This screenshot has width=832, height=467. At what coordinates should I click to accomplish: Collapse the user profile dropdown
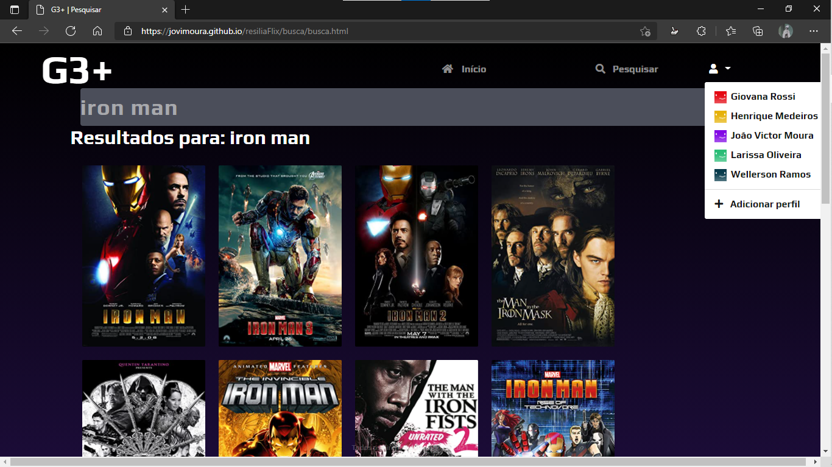pyautogui.click(x=719, y=69)
